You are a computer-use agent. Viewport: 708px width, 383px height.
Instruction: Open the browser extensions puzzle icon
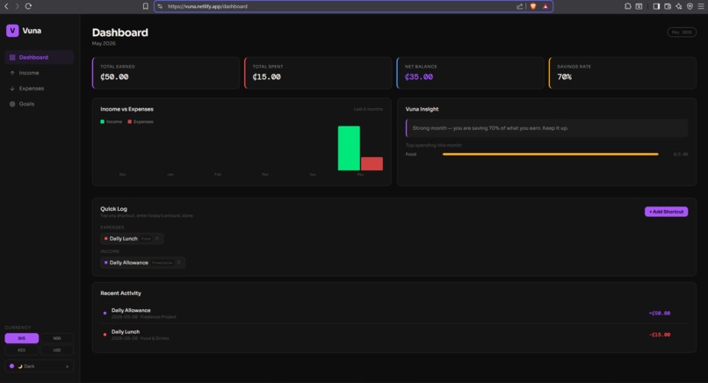point(628,6)
